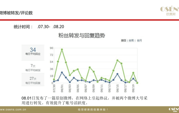179x113 pixels.
Task: Click the 72 y-axis value label
Action: click(x=52, y=55)
